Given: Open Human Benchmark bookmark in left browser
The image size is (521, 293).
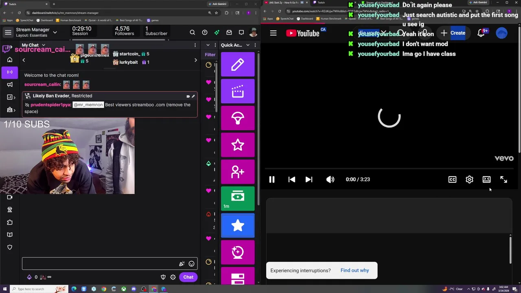Looking at the screenshot, I should tap(68, 20).
